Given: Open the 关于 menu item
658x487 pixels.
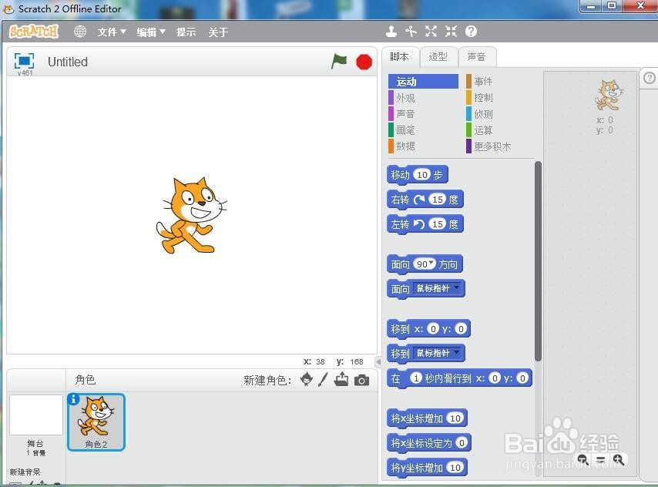Looking at the screenshot, I should pos(218,32).
